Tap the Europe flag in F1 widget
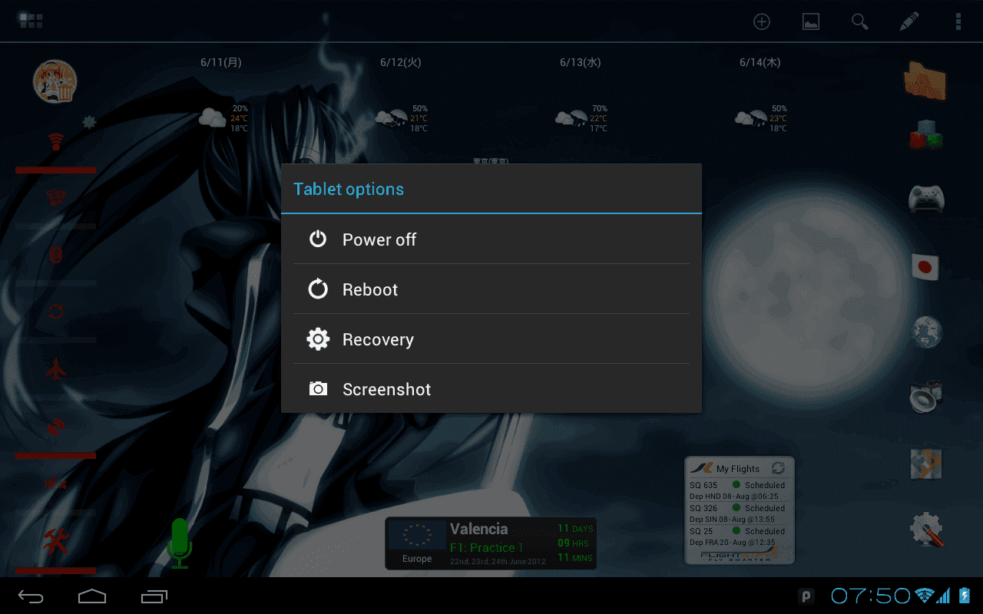The image size is (983, 614). click(417, 535)
